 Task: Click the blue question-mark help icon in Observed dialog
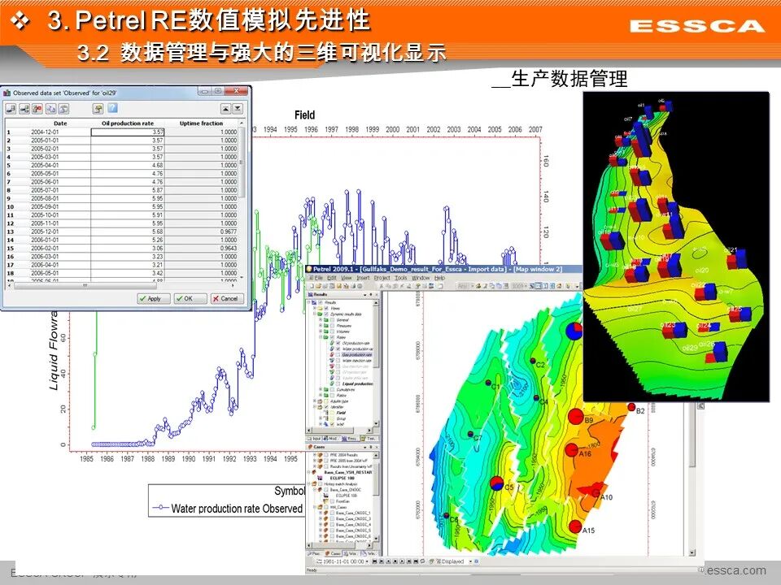click(112, 108)
